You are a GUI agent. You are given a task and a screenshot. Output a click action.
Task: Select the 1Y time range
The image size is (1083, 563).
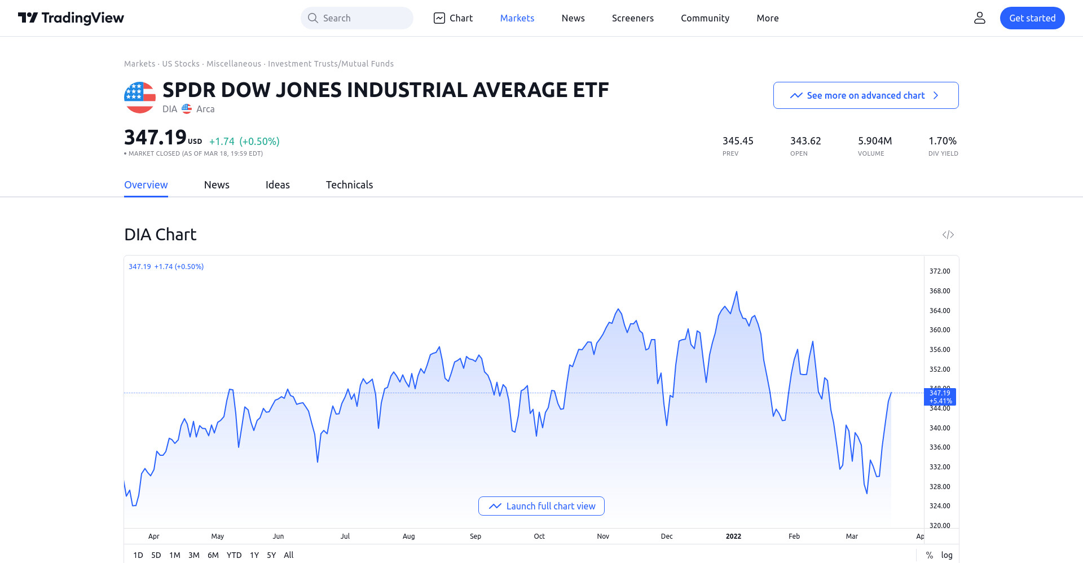254,555
